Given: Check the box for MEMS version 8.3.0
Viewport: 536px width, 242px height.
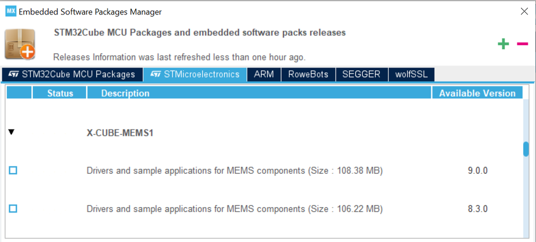Looking at the screenshot, I should (13, 209).
